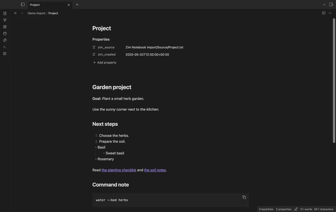Edit the 2020-05-02 created date value

(147, 54)
